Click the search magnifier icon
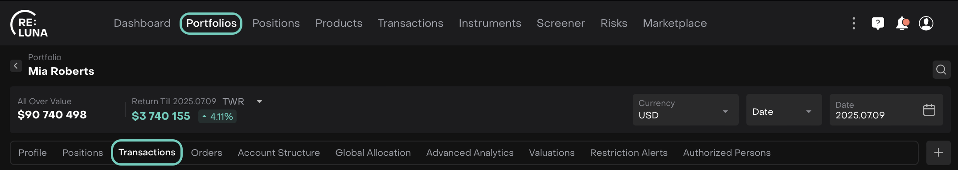Screen dimensions: 958x170 [942, 69]
